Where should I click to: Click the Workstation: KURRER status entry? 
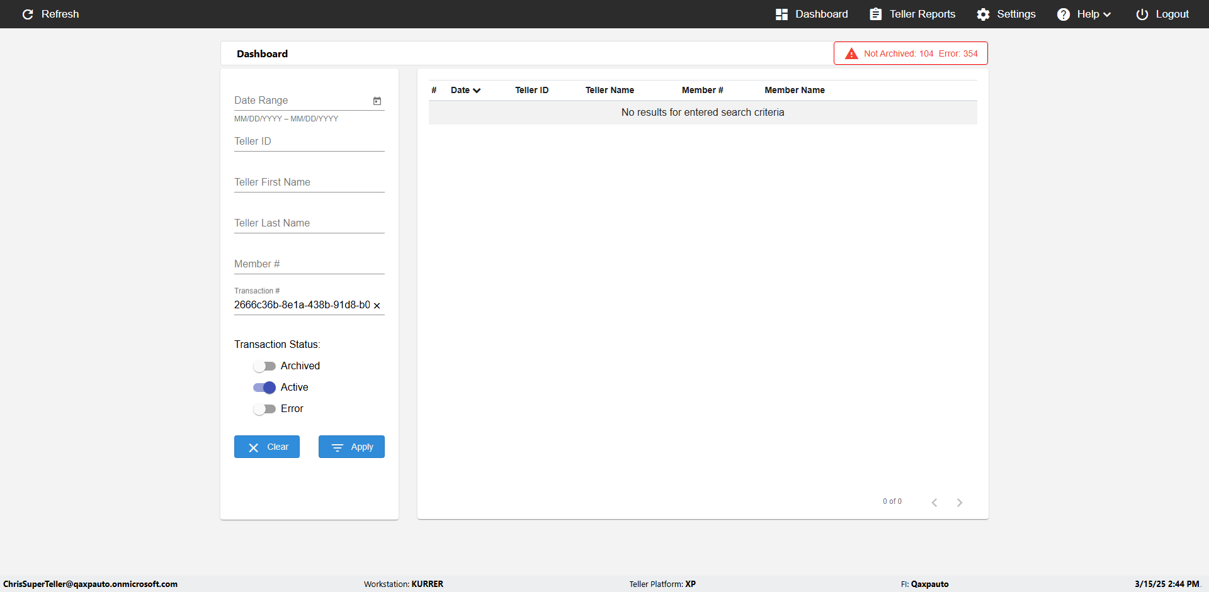(403, 584)
